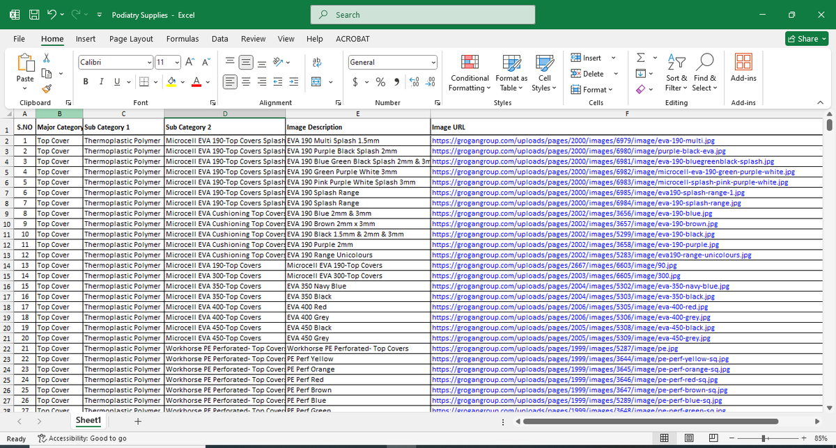Switch to the Data tab
This screenshot has height=448, width=836.
tap(220, 39)
